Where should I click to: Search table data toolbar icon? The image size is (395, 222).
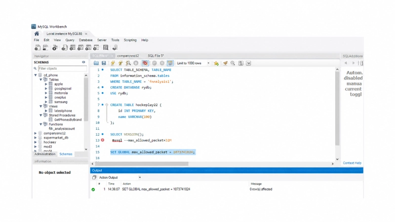pyautogui.click(x=106, y=47)
